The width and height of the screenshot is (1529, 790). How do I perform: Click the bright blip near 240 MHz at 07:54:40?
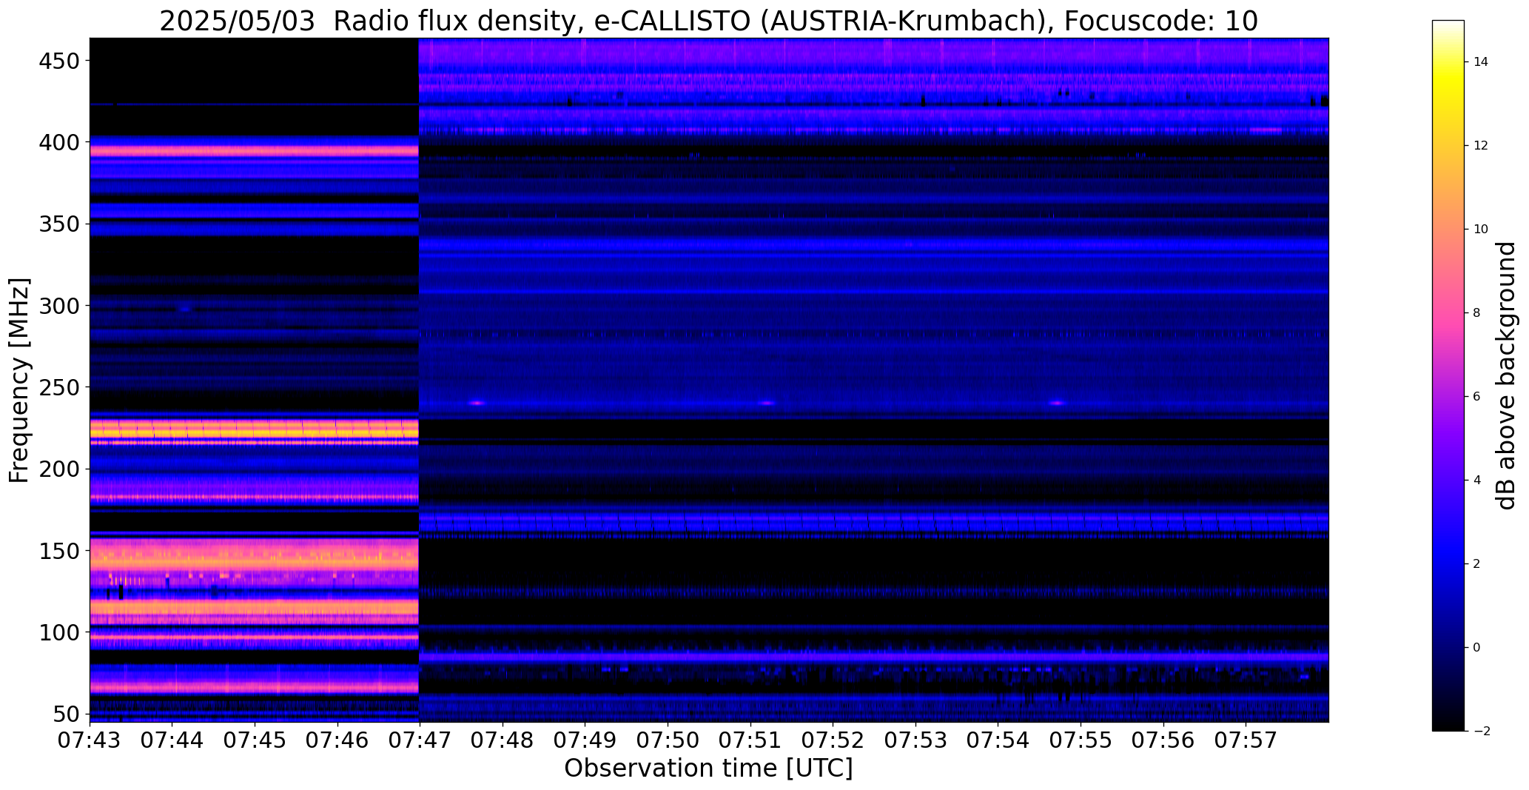coord(1057,403)
